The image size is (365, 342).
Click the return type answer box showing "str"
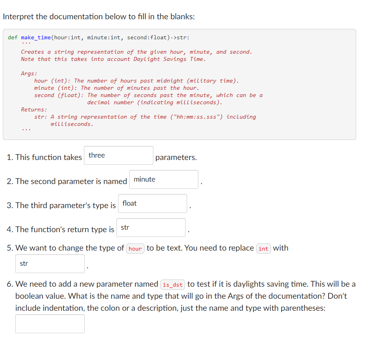(151, 227)
